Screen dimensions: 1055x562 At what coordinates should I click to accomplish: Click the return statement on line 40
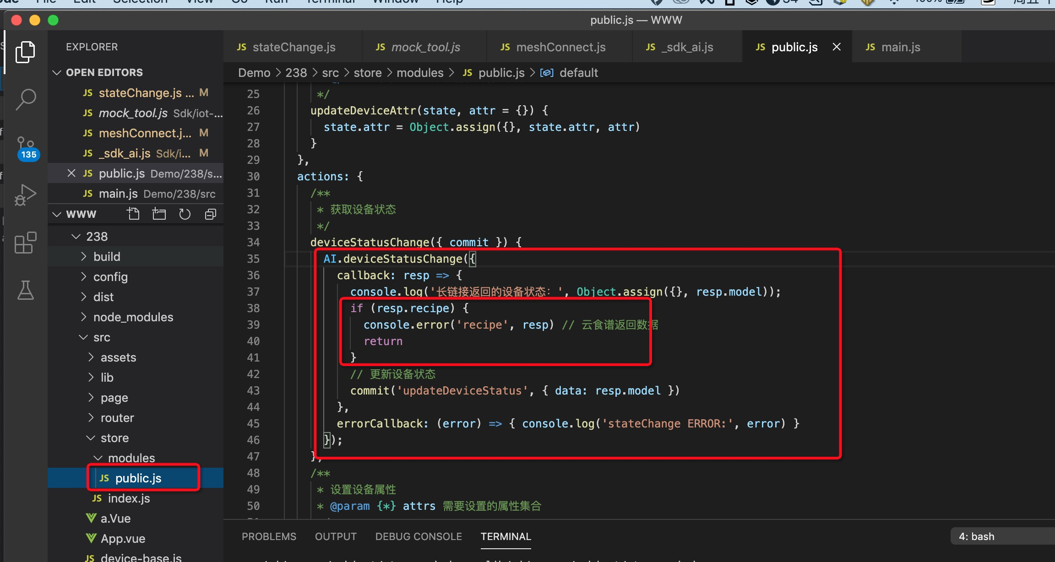383,341
